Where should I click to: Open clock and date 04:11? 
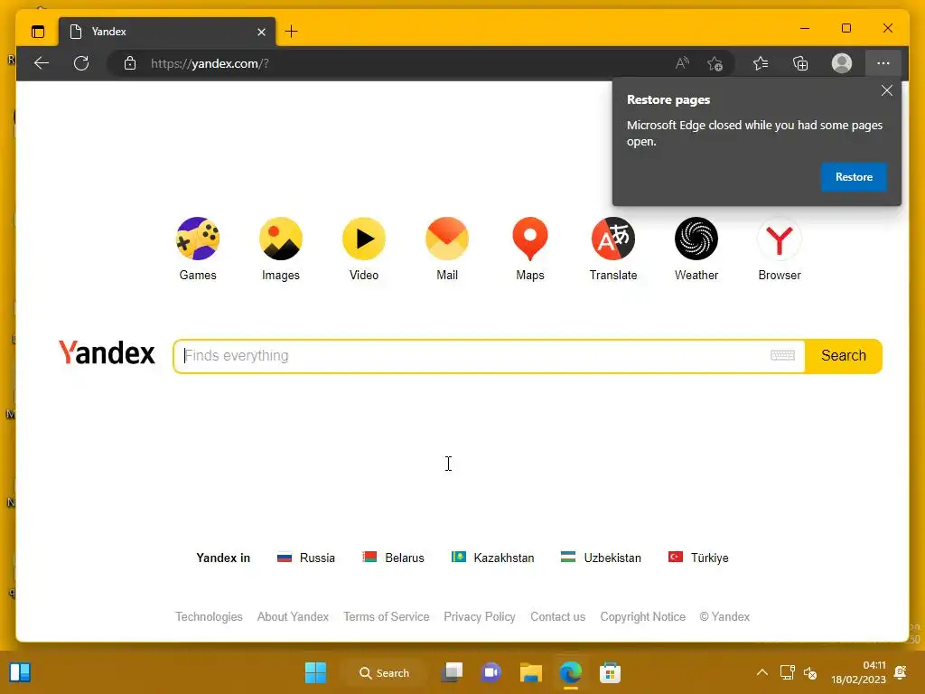[x=858, y=672]
